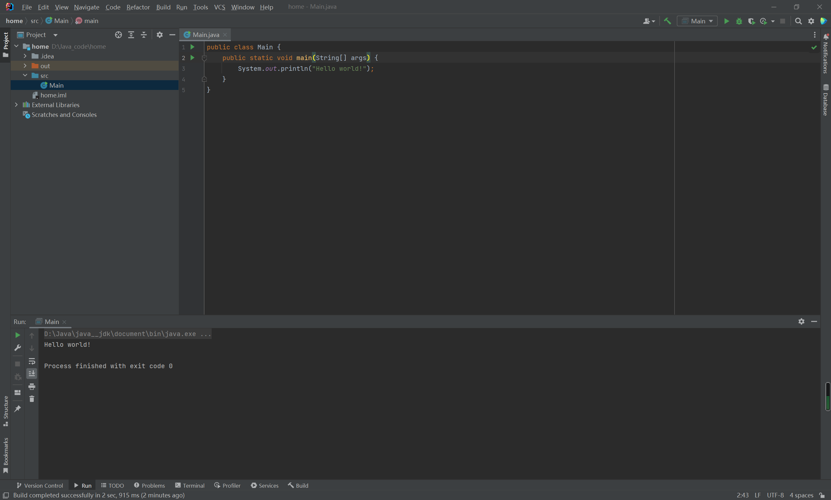Click the 4 spaces indent setting

(801, 495)
